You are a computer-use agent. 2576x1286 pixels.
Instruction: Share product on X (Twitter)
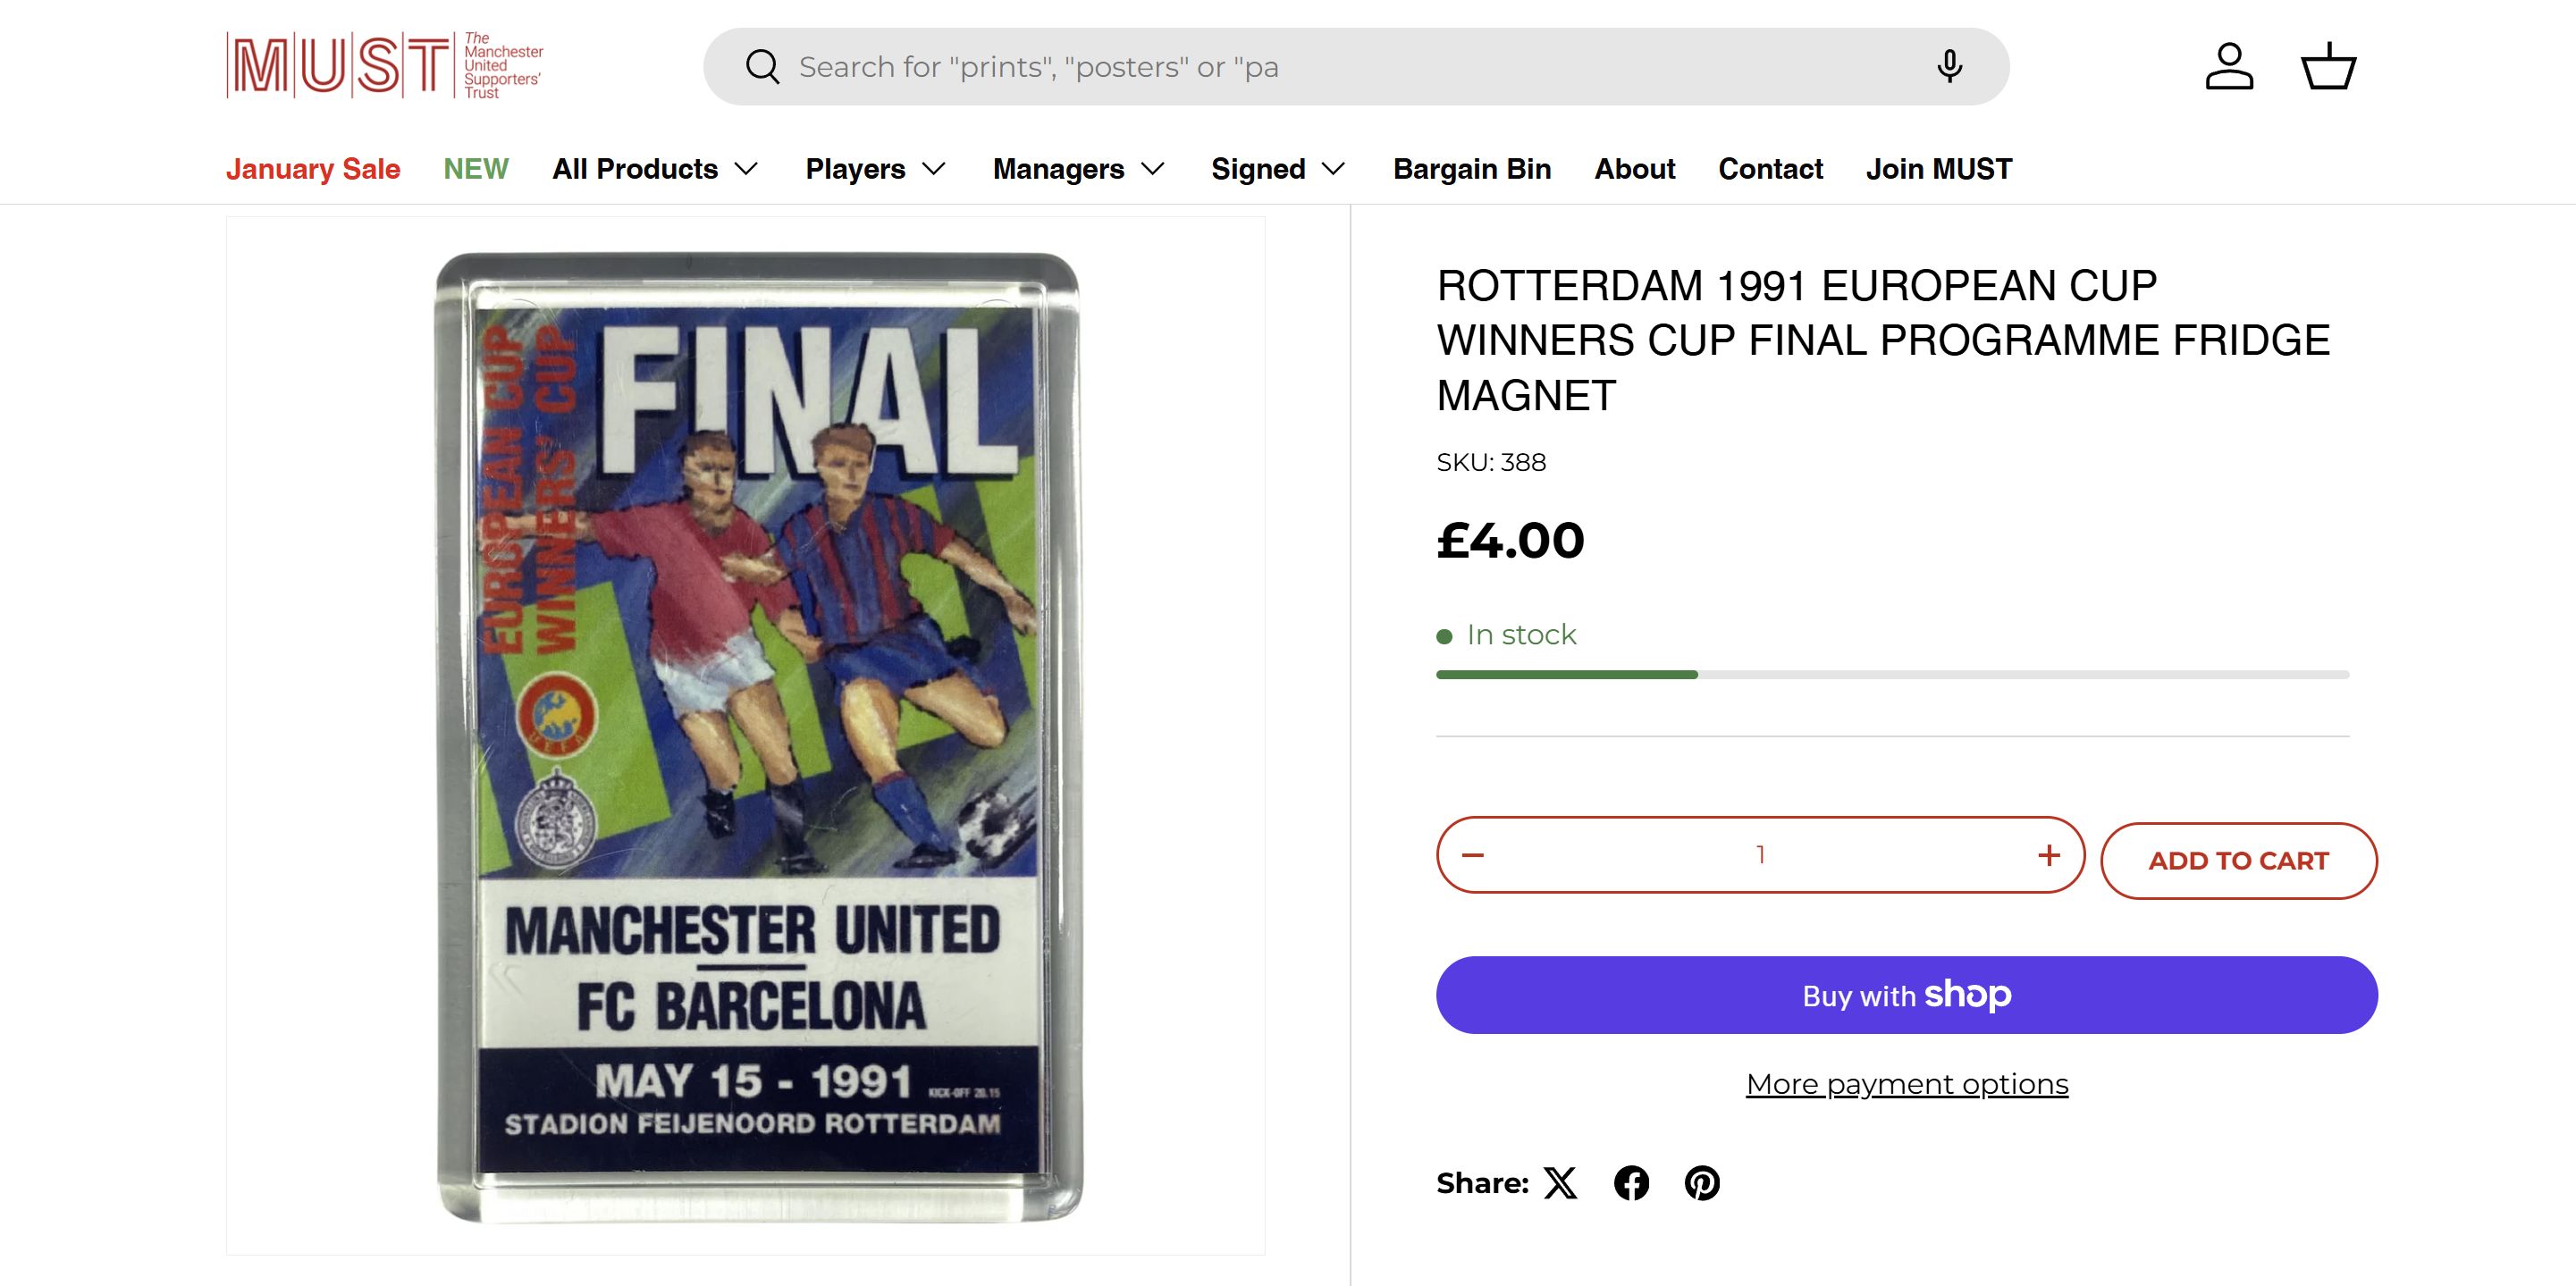pyautogui.click(x=1560, y=1183)
